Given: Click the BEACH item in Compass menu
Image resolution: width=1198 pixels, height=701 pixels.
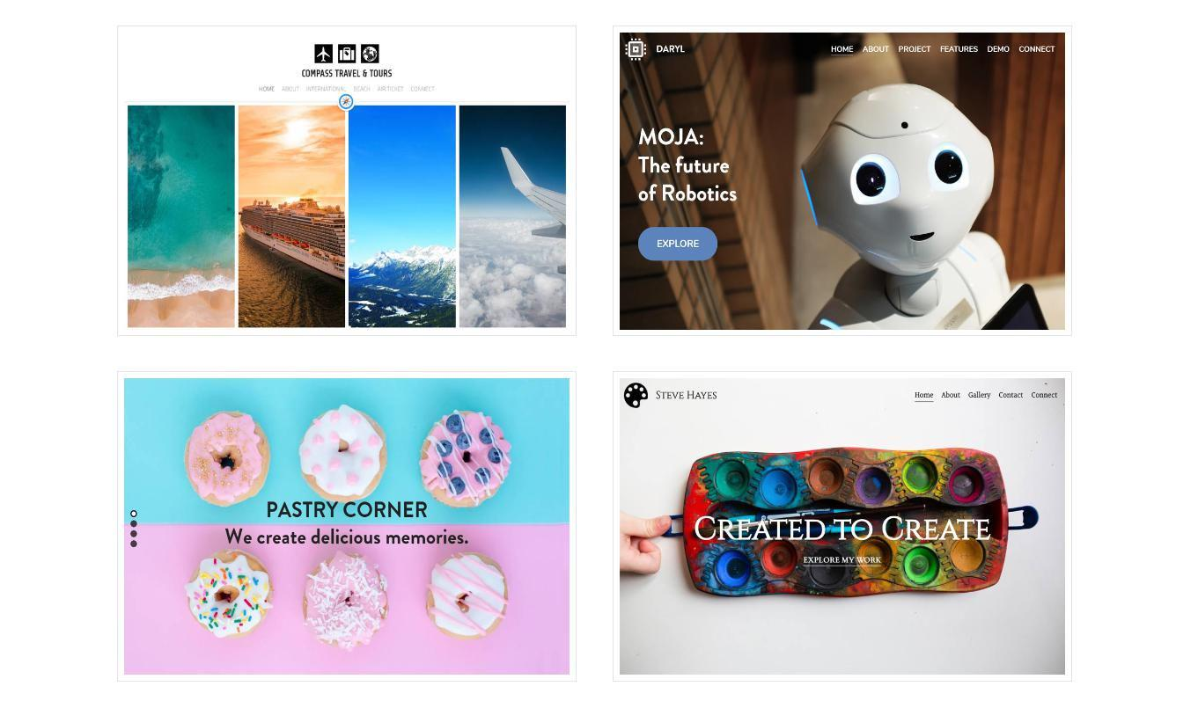Looking at the screenshot, I should [362, 89].
